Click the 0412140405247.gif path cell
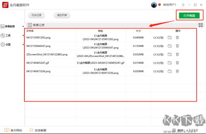 pos(101,63)
